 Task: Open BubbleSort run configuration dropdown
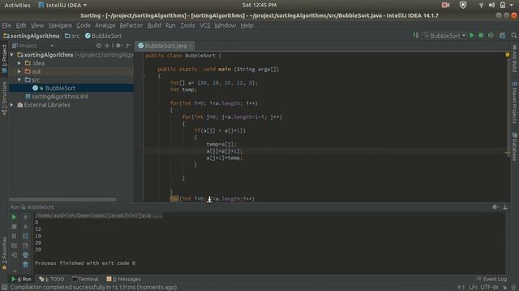[x=444, y=36]
